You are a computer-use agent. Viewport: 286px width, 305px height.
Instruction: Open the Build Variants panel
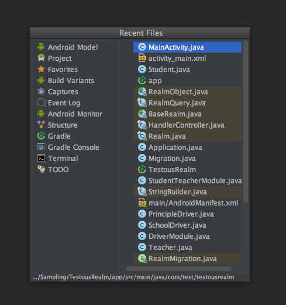[71, 80]
